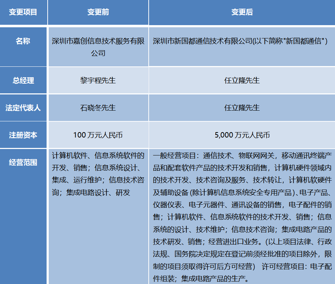Select the 深圳市嘉创信息技术服务有限公司 cell

coord(98,47)
